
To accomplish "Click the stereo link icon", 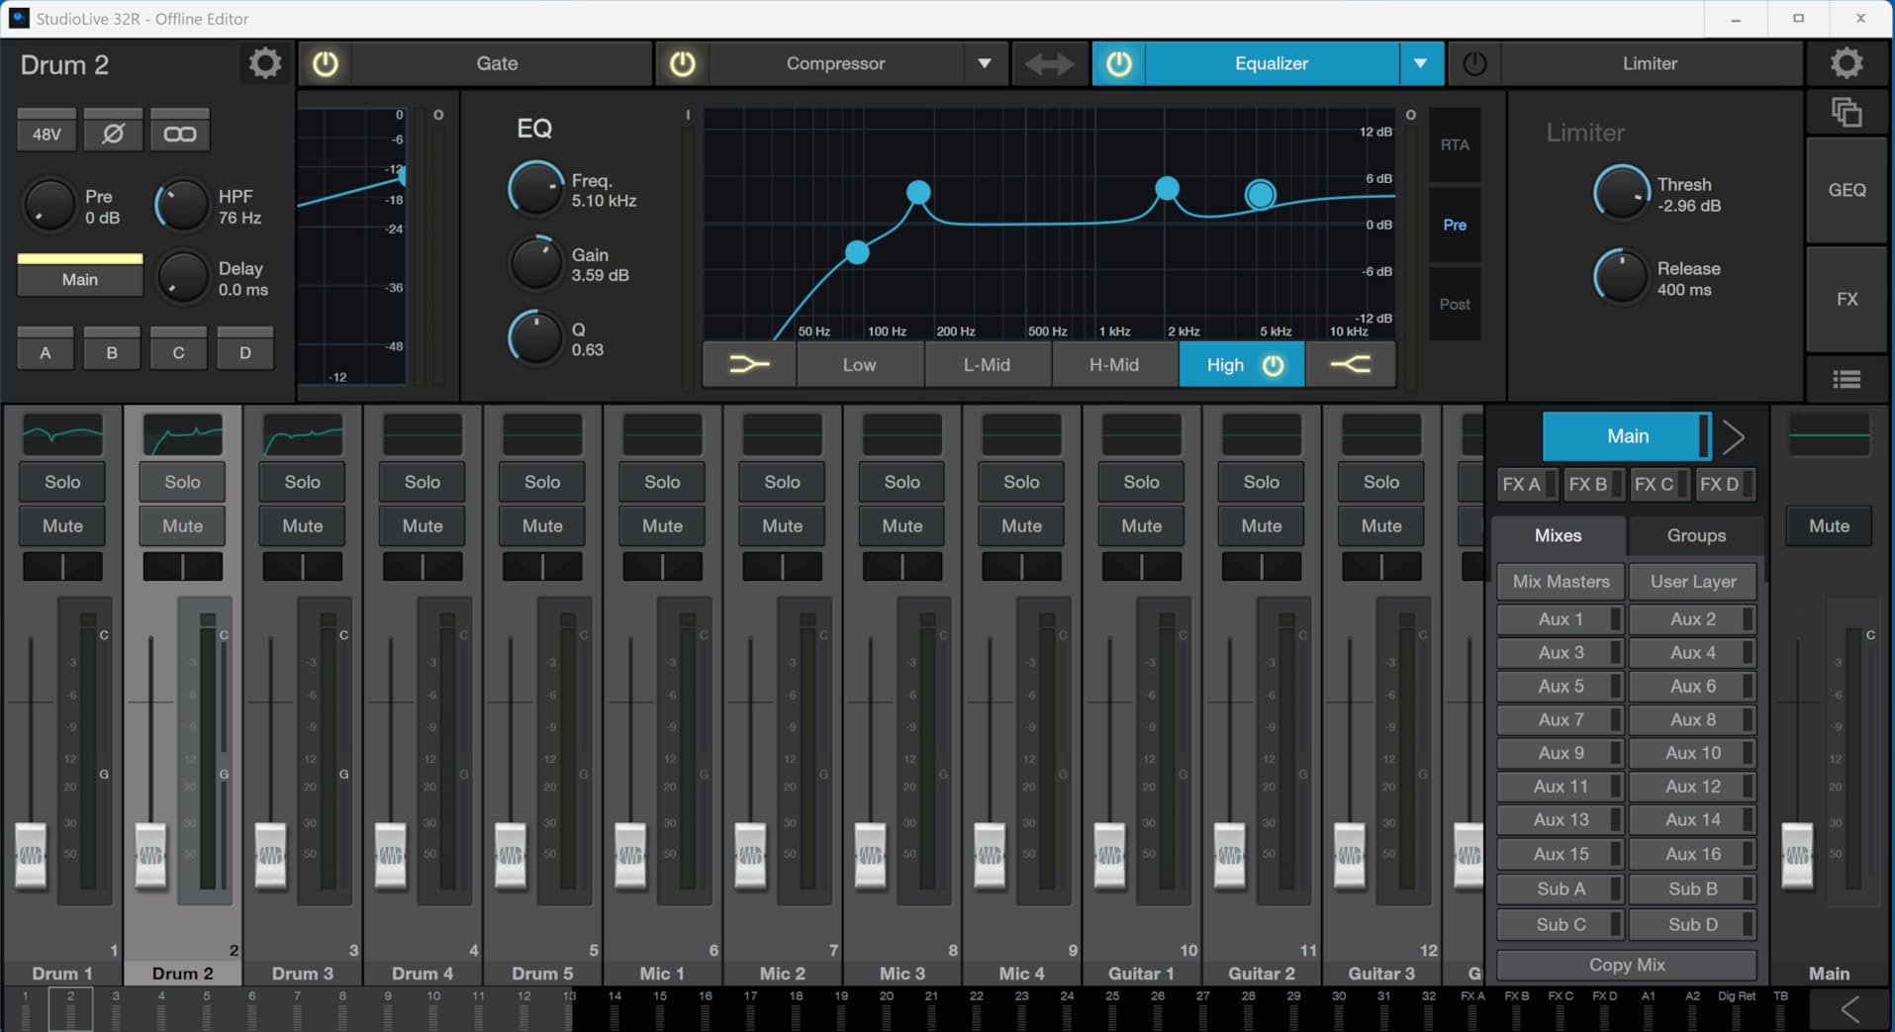I will coord(179,134).
